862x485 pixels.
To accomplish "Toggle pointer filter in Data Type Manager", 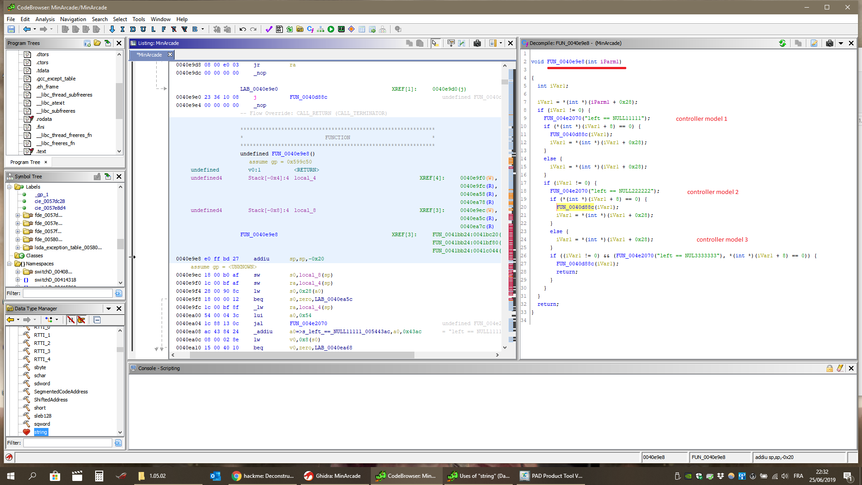I will click(81, 320).
